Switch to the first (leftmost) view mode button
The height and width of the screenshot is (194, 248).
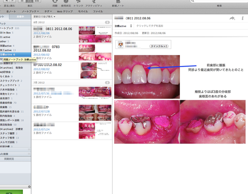click(22, 1)
